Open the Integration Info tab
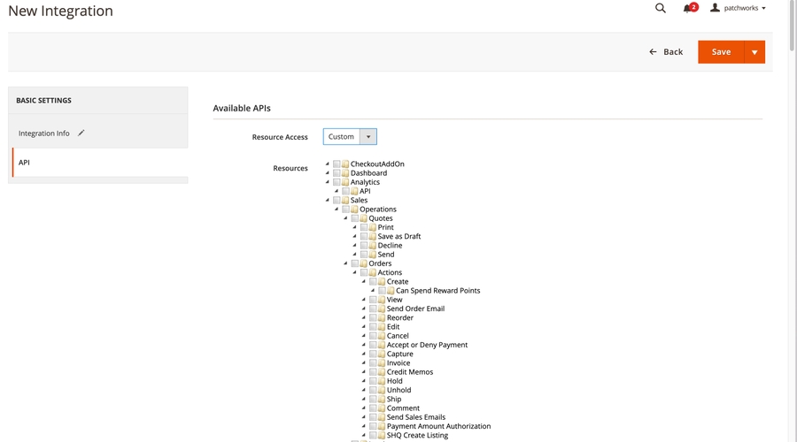Viewport: 797px width, 442px height. pyautogui.click(x=44, y=133)
